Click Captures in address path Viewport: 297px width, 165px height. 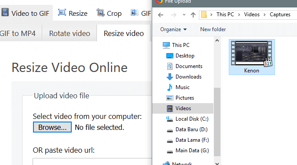(x=280, y=14)
